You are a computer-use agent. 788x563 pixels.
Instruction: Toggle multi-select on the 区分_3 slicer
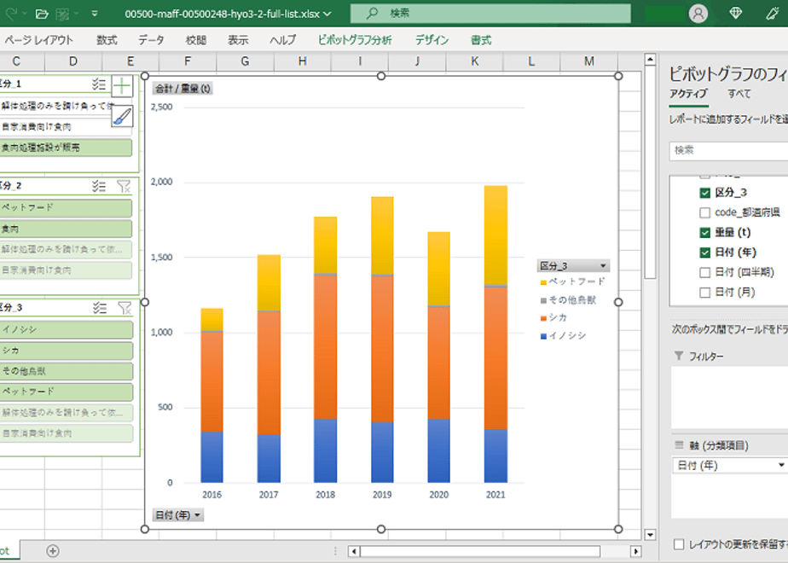(x=100, y=308)
